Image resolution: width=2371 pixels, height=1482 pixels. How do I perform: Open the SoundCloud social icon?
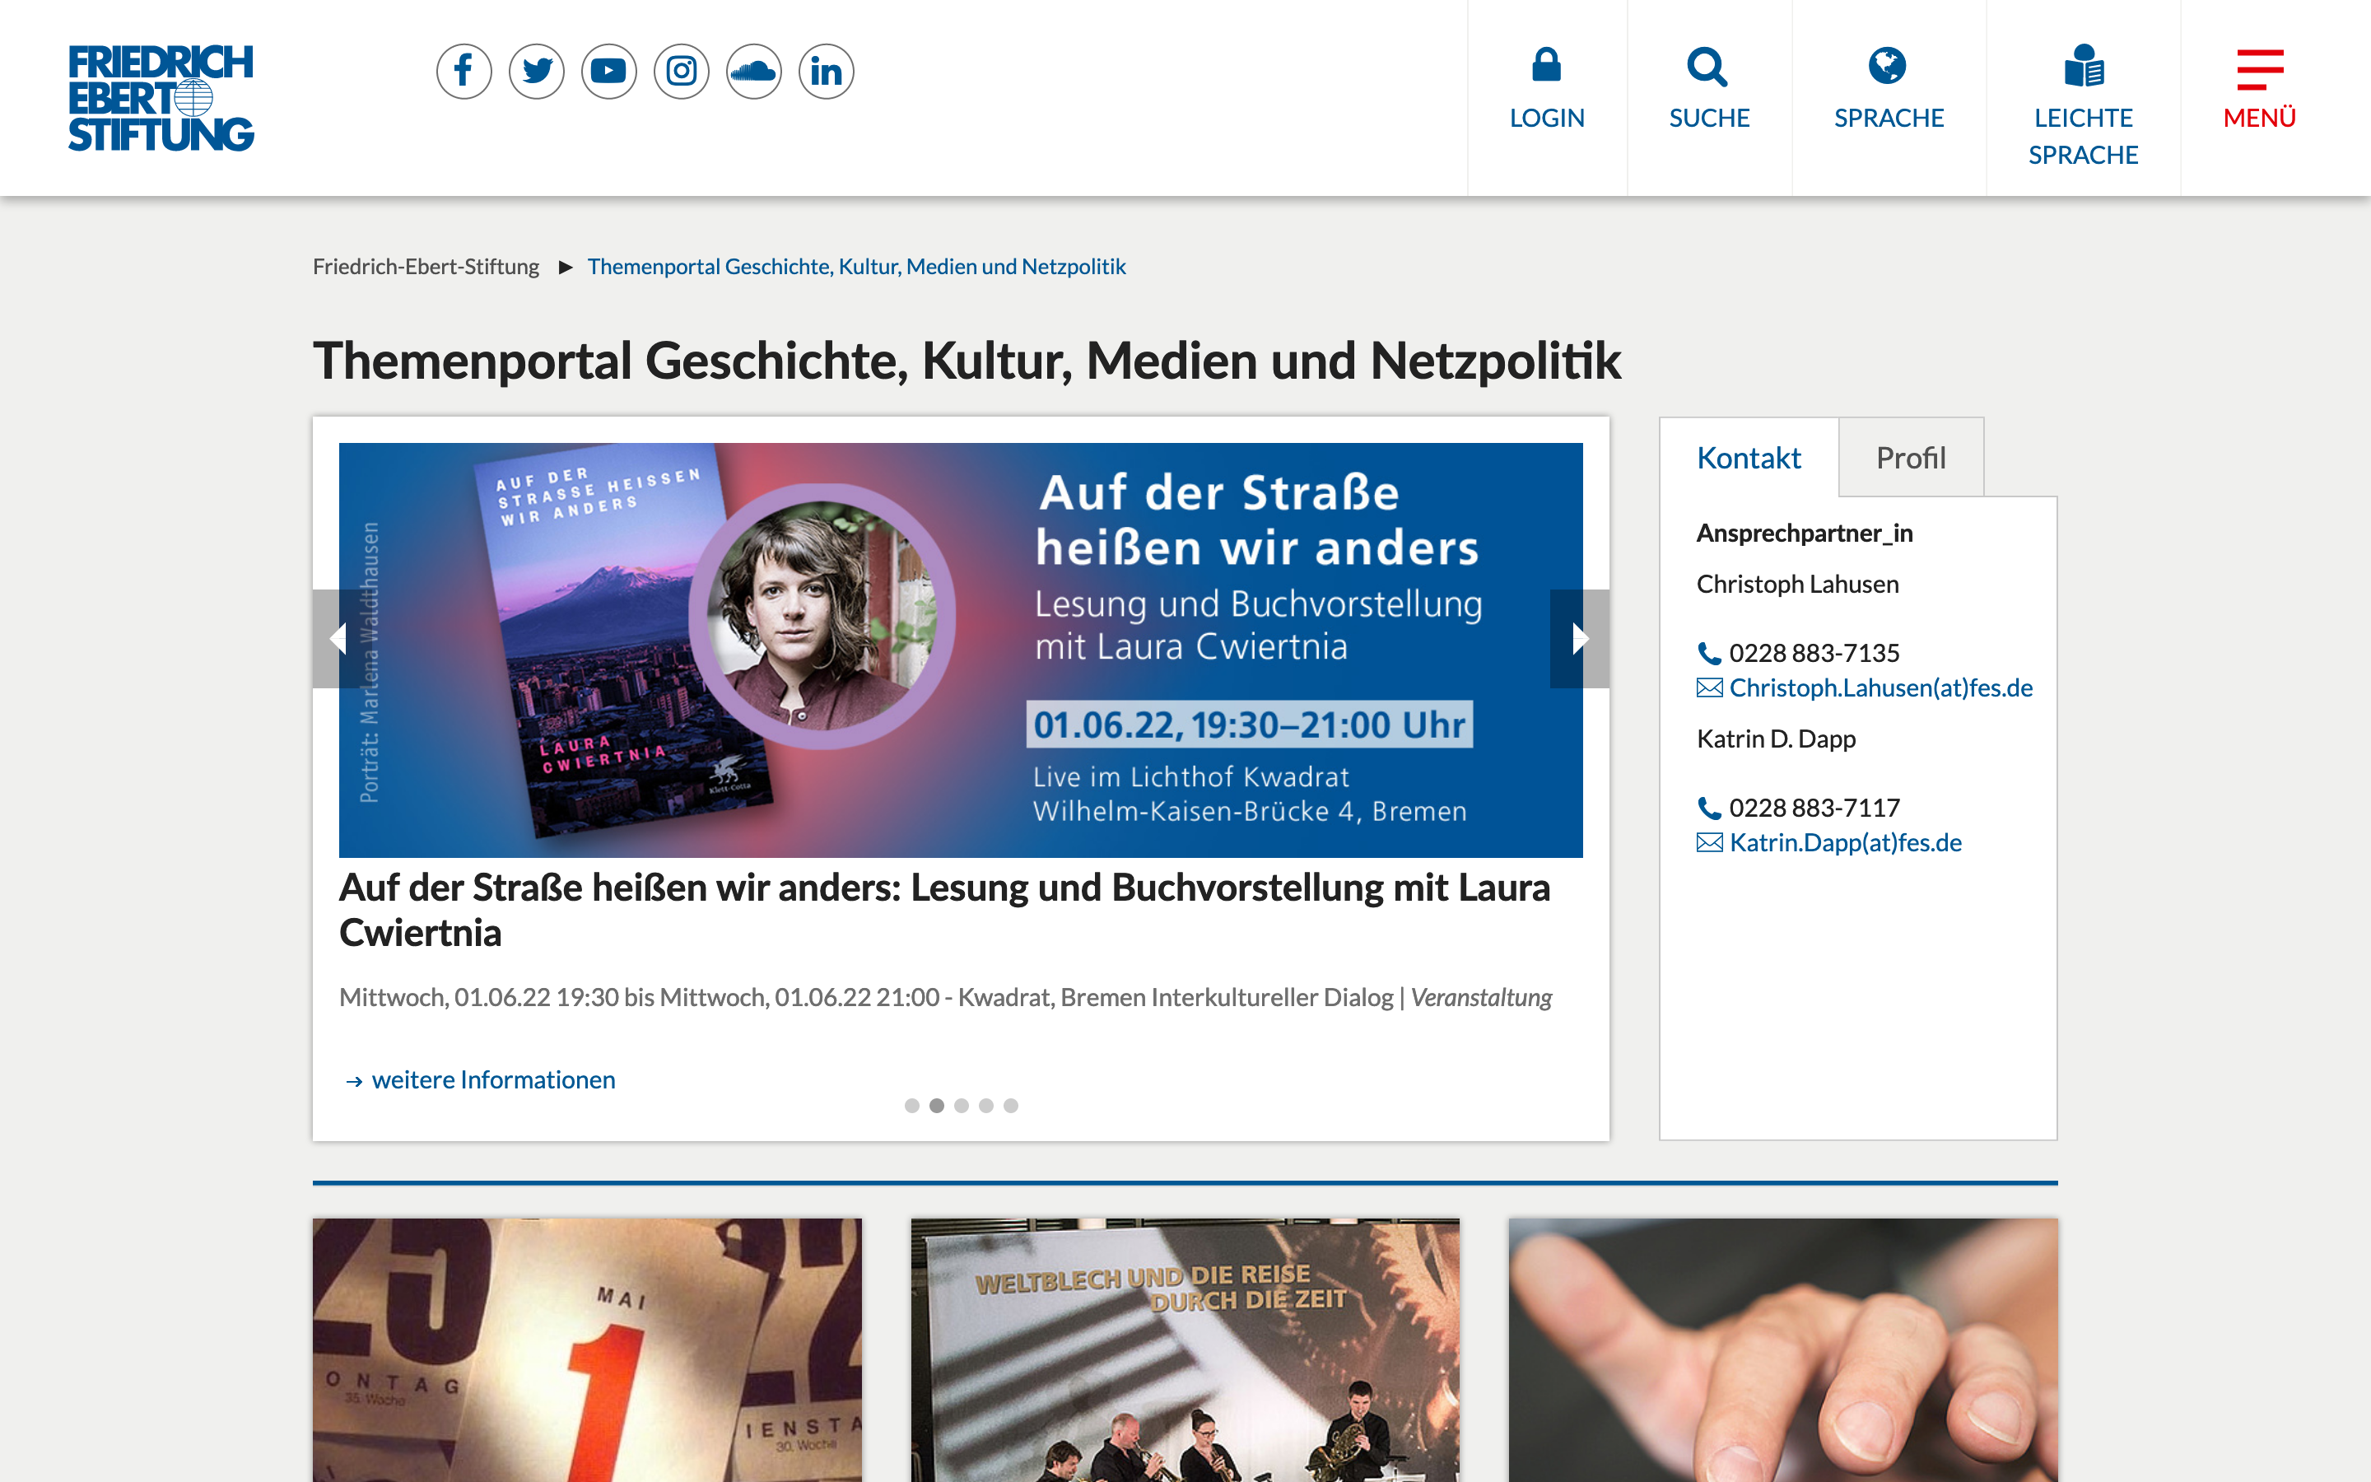tap(753, 72)
